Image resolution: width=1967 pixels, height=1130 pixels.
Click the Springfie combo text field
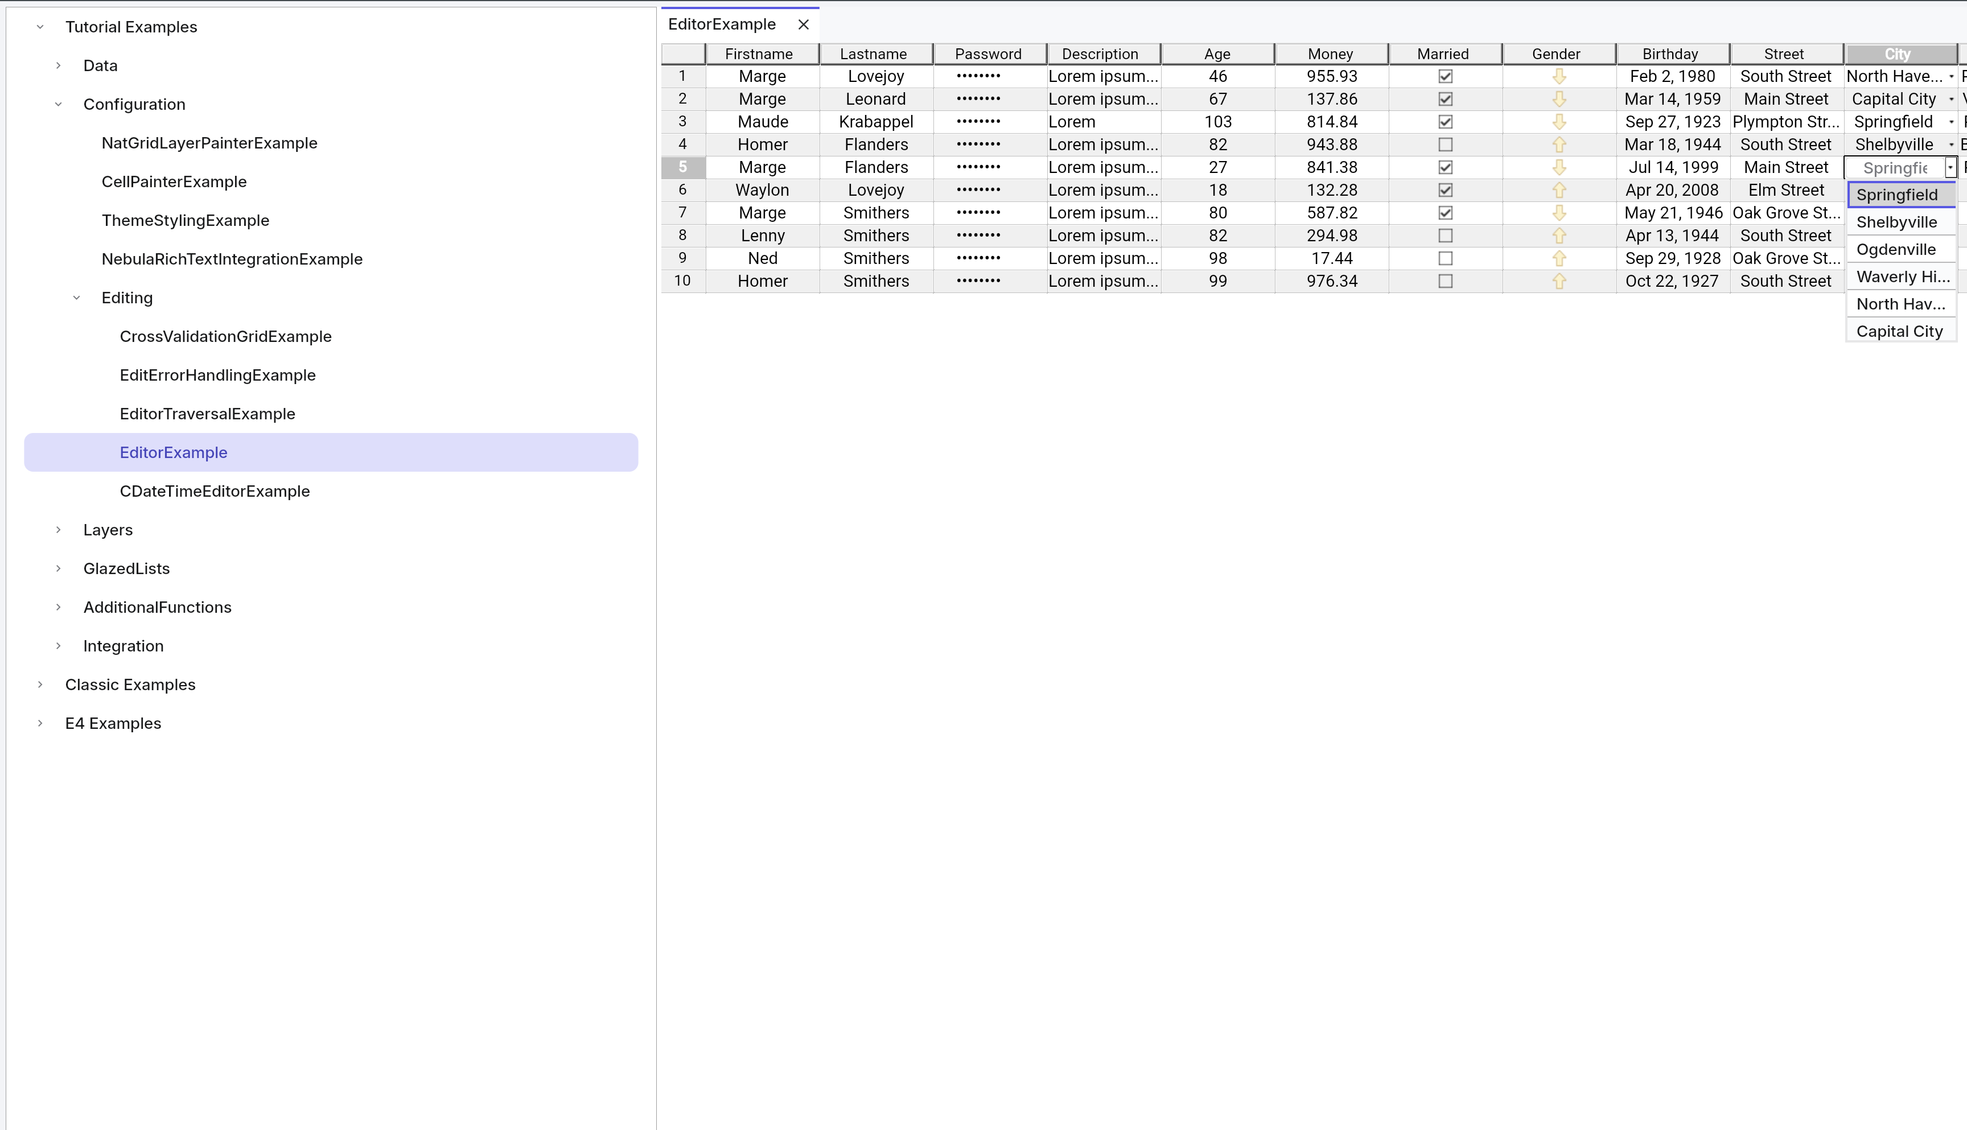pos(1894,168)
